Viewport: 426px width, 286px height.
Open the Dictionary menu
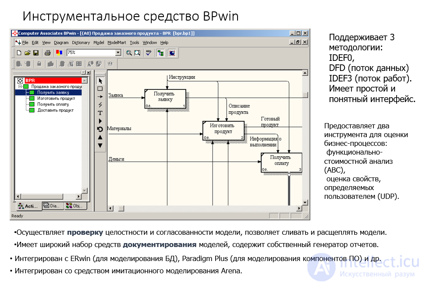coord(81,42)
